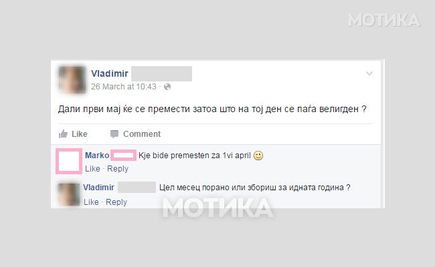Image resolution: width=435 pixels, height=267 pixels.
Task: Click the Comment text button
Action: (x=142, y=134)
